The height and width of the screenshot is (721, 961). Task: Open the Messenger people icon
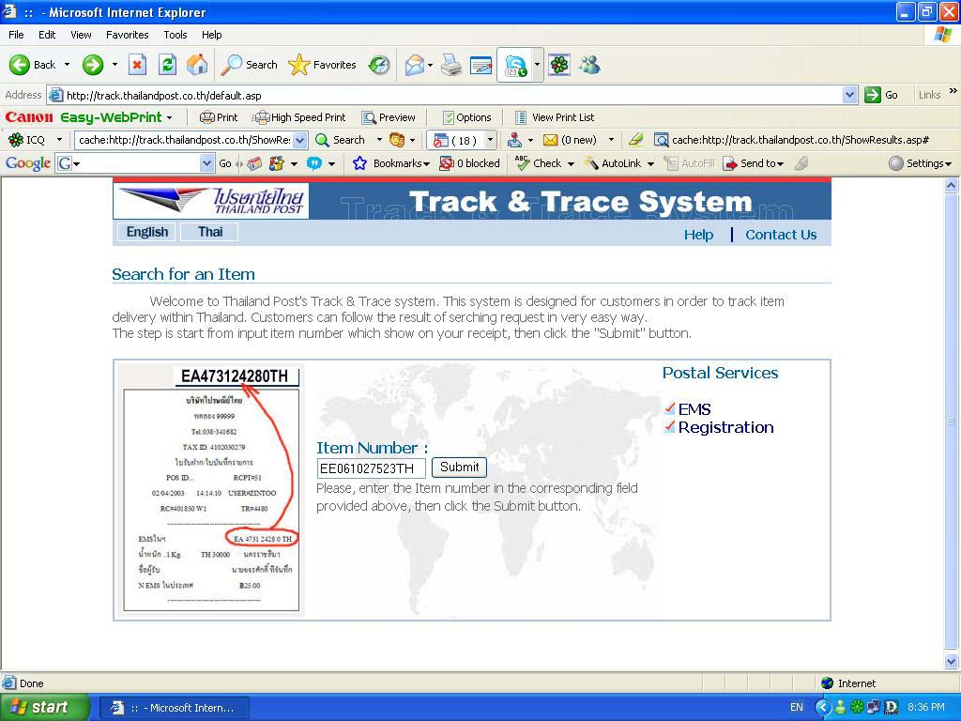tap(589, 65)
